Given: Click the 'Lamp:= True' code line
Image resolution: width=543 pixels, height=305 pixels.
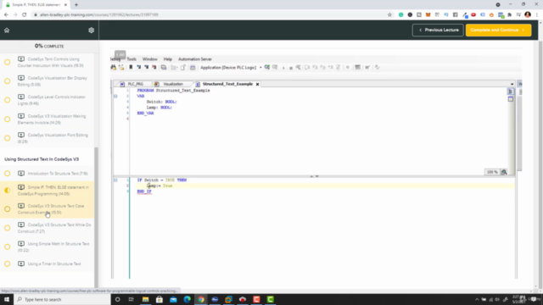Looking at the screenshot, I should pos(160,186).
